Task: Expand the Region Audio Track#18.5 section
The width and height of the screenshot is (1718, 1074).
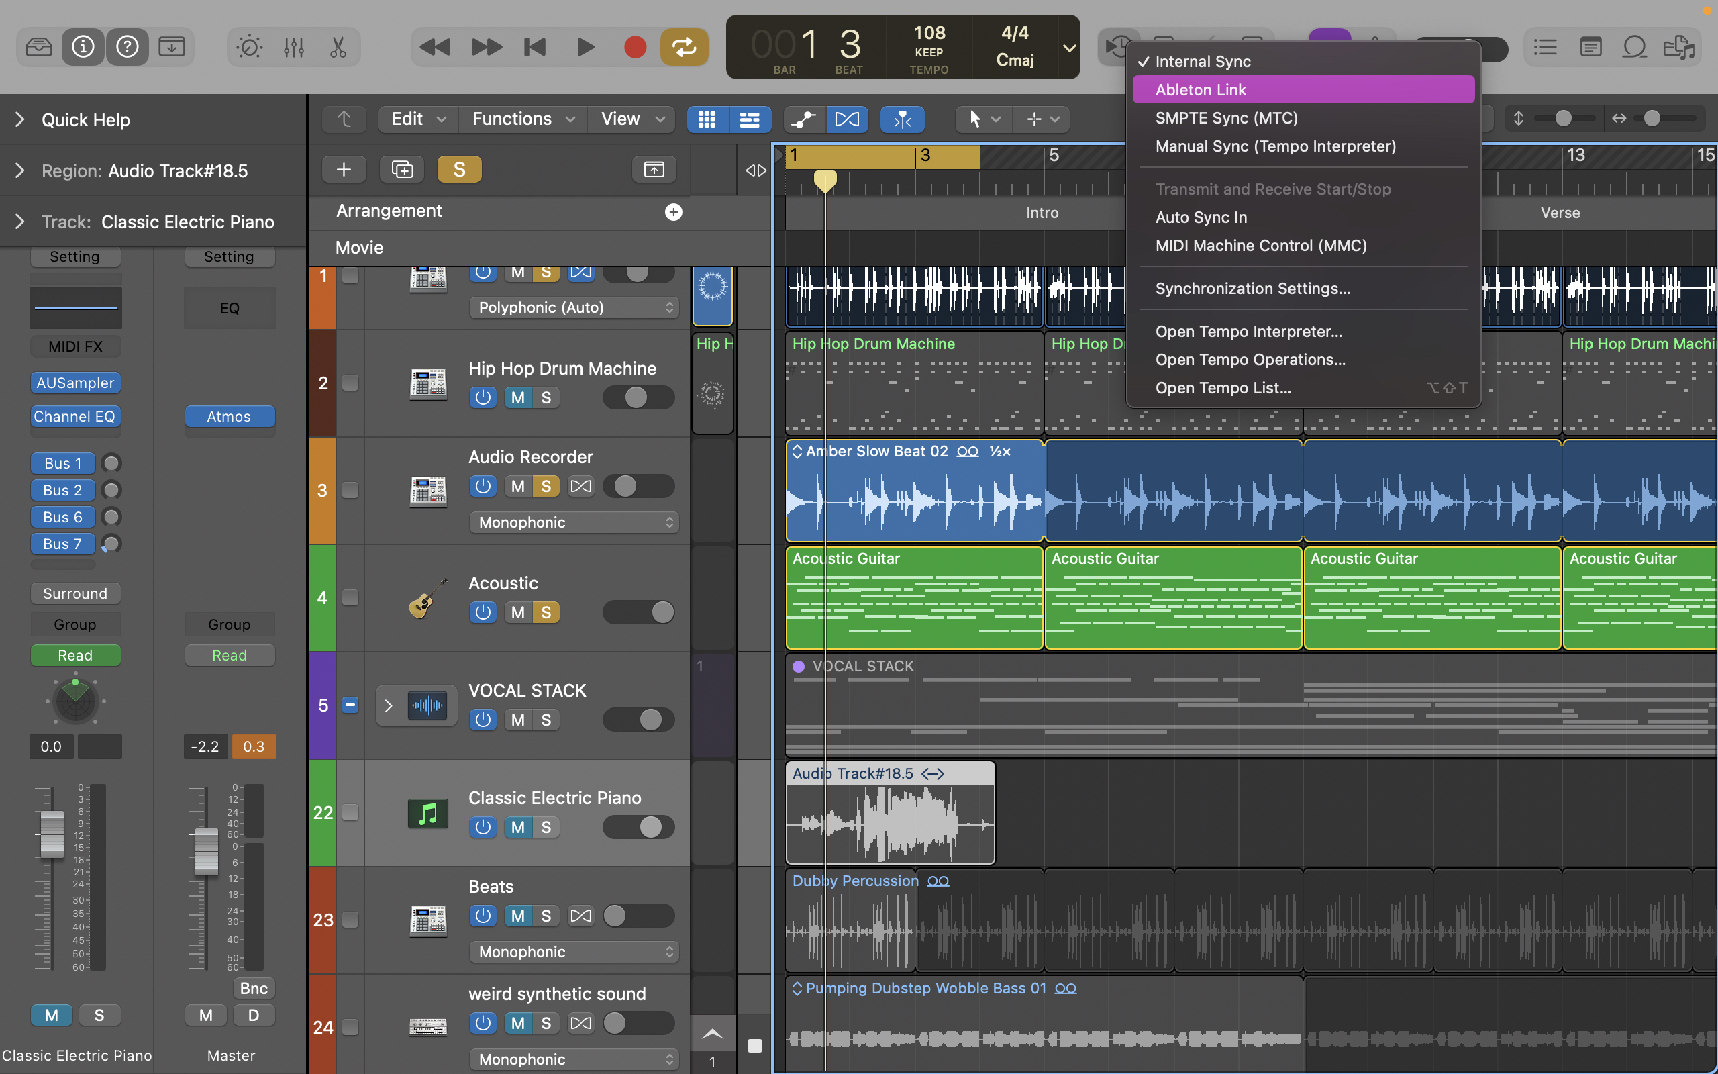Action: click(x=20, y=170)
